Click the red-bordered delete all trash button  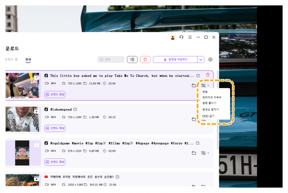coord(145,60)
